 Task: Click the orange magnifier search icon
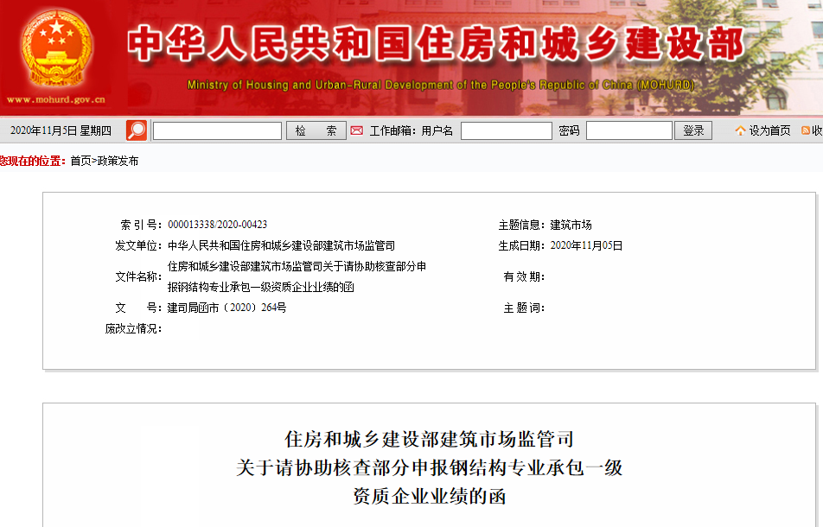[x=137, y=130]
